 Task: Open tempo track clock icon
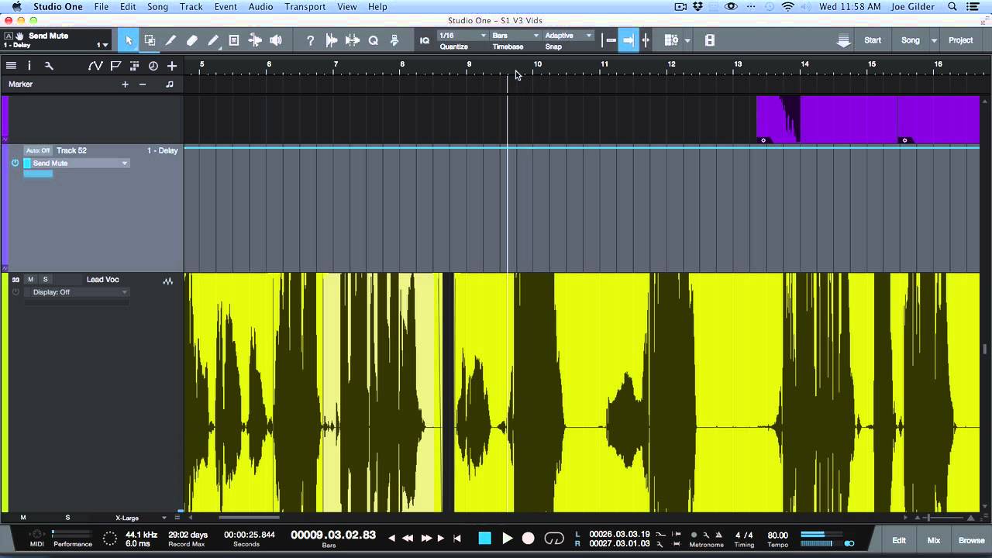[153, 66]
